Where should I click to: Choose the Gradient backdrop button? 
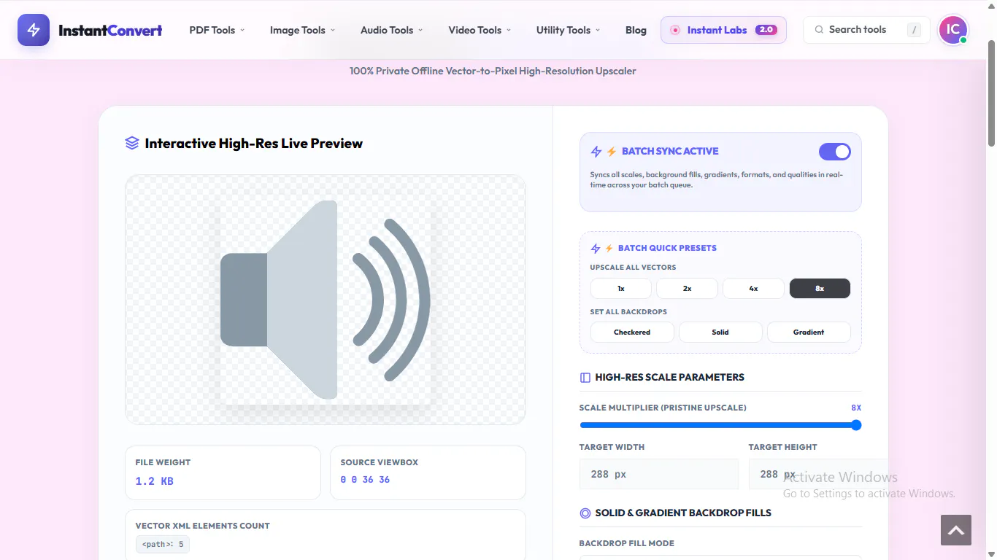pyautogui.click(x=809, y=332)
